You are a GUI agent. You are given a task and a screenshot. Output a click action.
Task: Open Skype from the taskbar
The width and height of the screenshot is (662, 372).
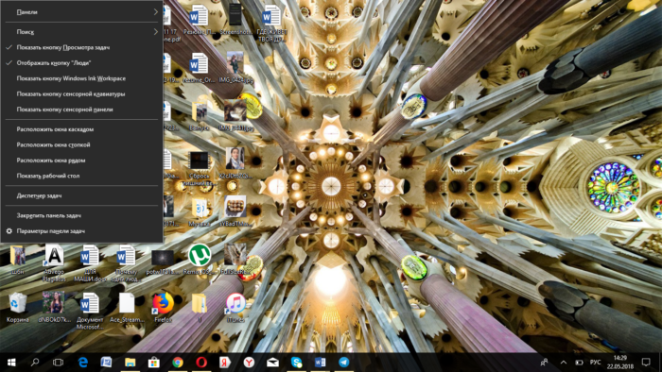[296, 363]
